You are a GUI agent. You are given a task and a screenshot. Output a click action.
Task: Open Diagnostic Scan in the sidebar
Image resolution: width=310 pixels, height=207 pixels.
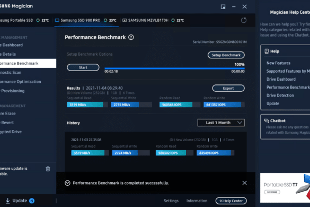28,73
